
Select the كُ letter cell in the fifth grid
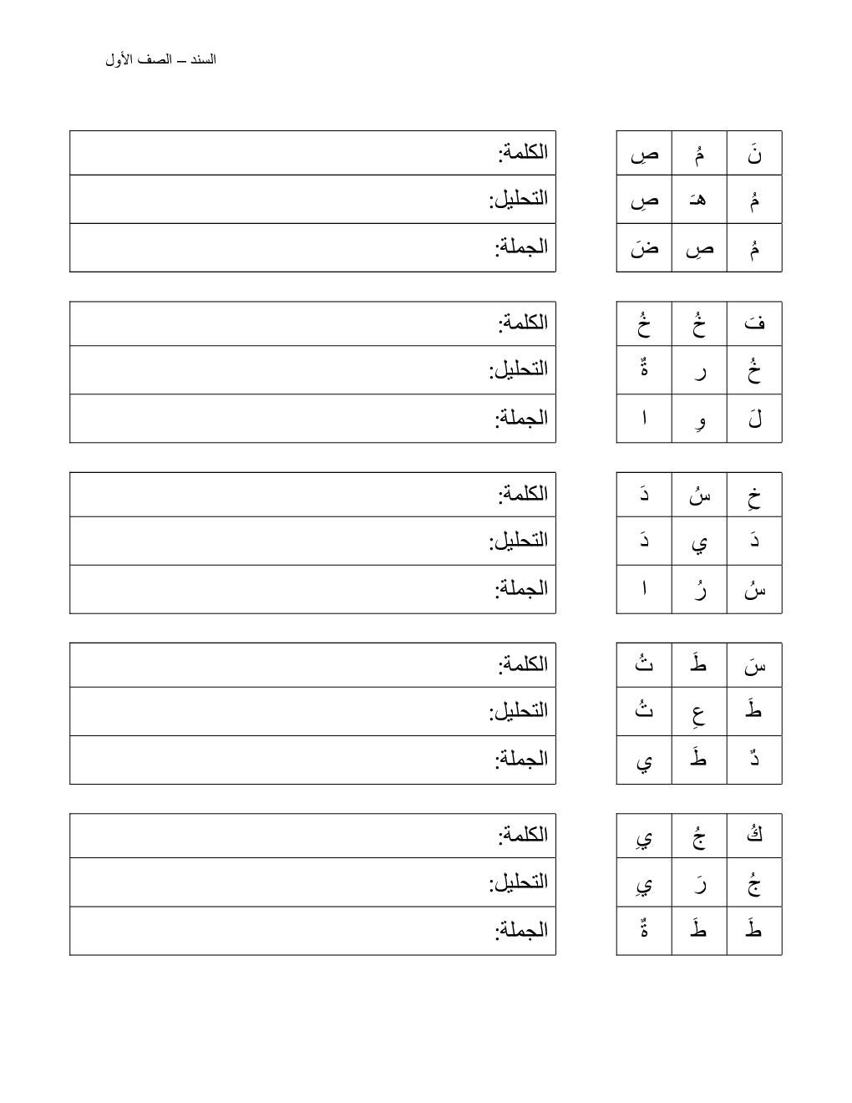tap(754, 836)
